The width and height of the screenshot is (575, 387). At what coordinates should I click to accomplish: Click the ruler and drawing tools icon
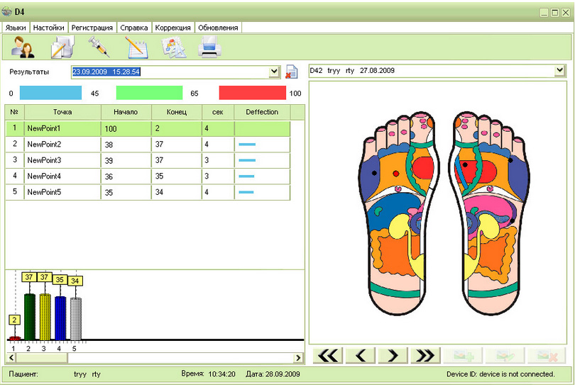[x=174, y=47]
